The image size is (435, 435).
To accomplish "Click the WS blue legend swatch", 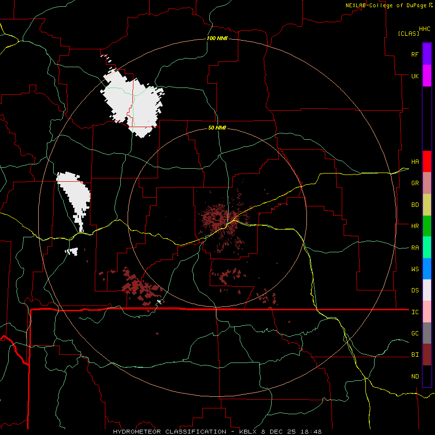I will (x=427, y=269).
